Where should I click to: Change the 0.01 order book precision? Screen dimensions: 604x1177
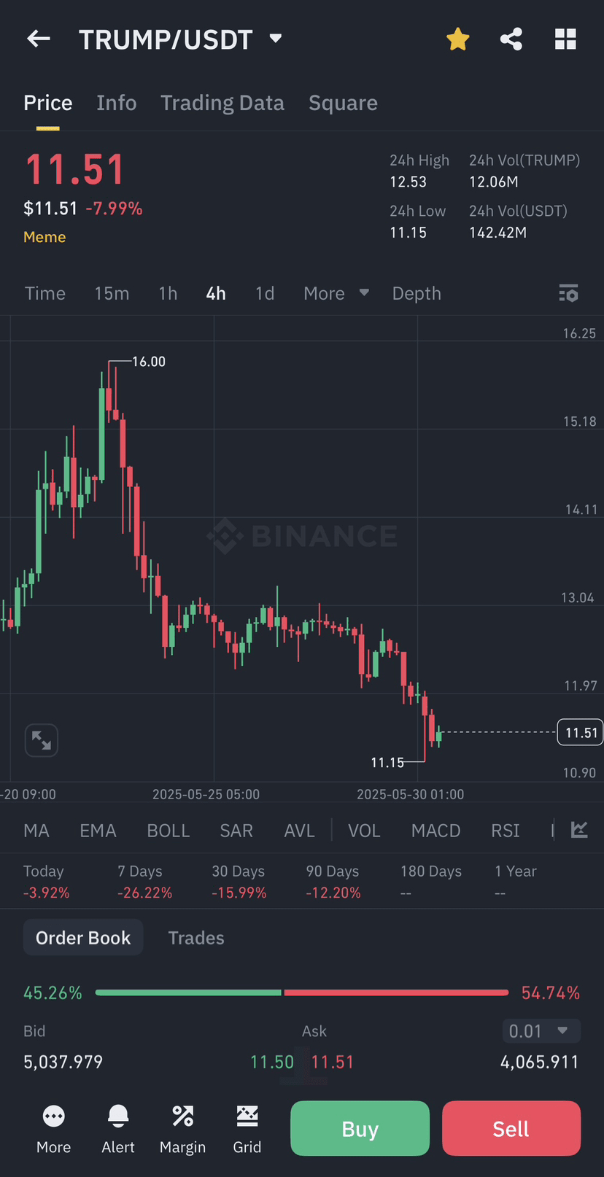click(541, 1031)
